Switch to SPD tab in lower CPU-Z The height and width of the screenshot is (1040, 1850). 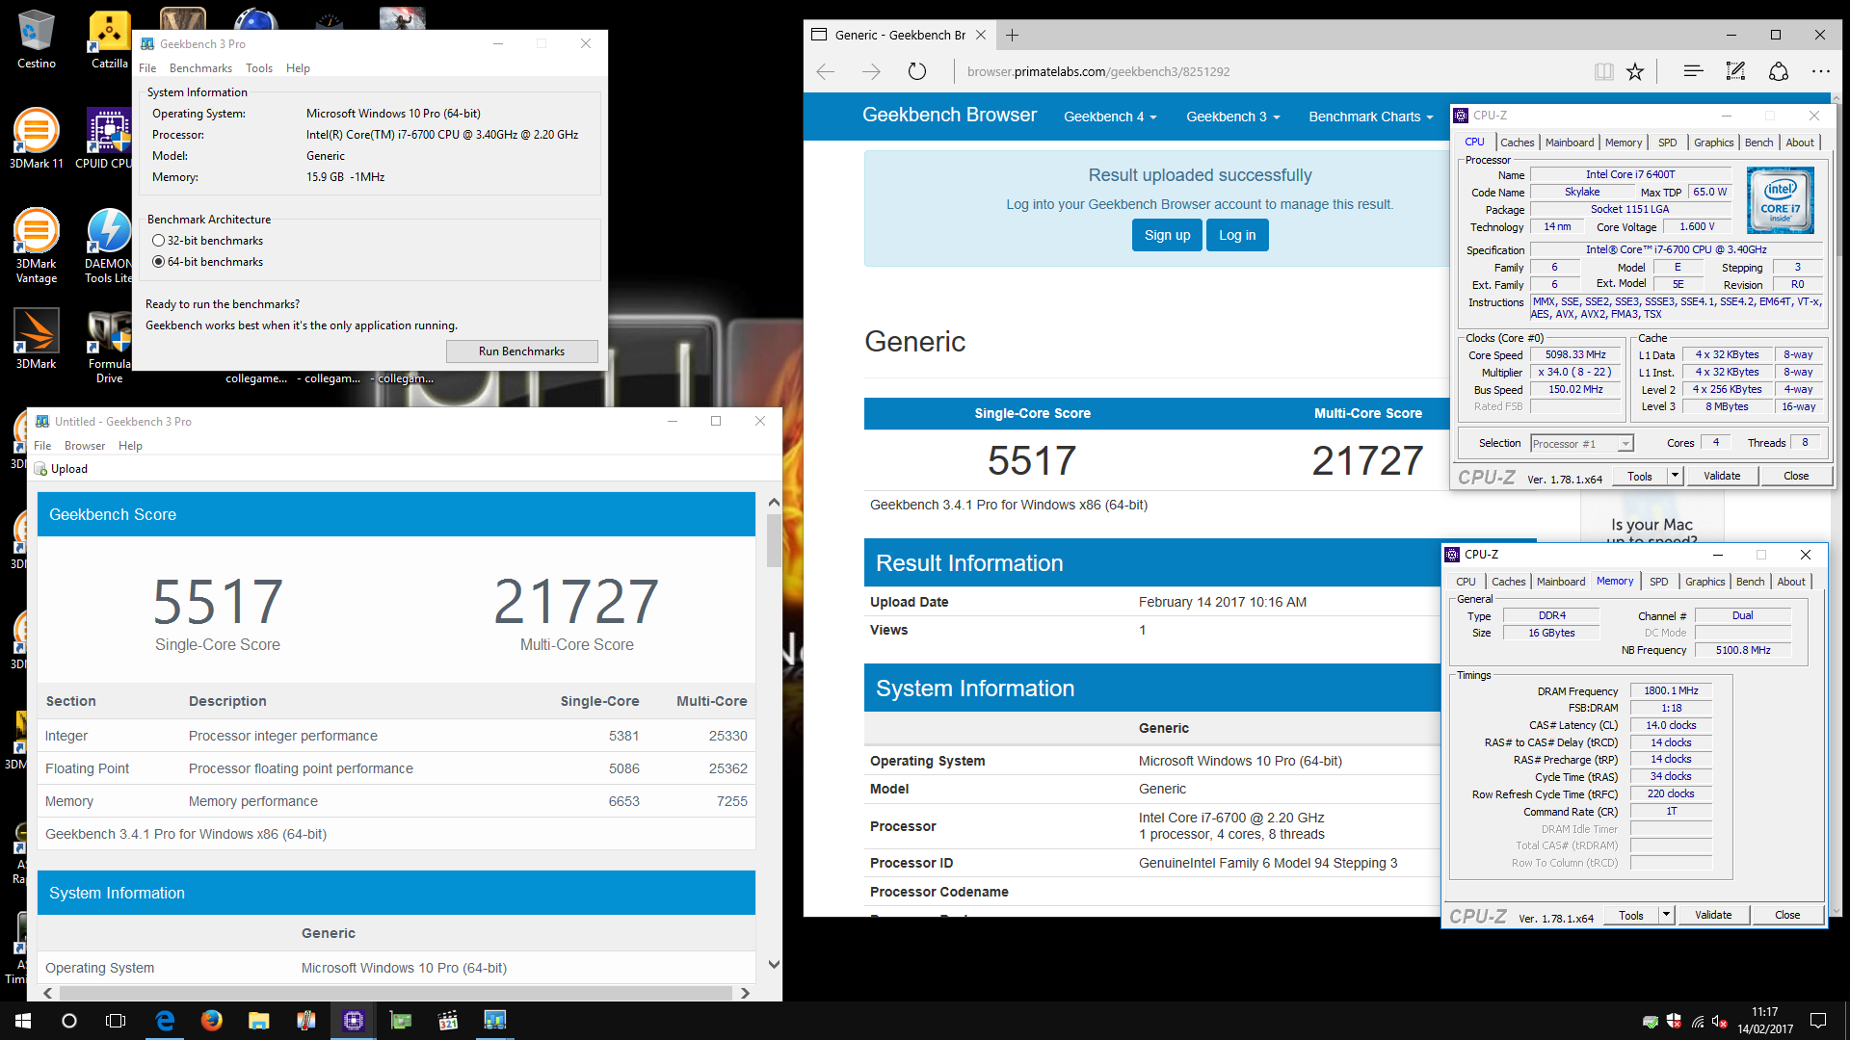[x=1658, y=582]
